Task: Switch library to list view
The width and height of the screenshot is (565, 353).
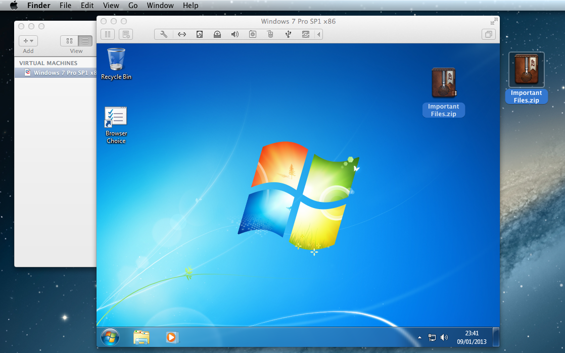Action: coord(85,41)
